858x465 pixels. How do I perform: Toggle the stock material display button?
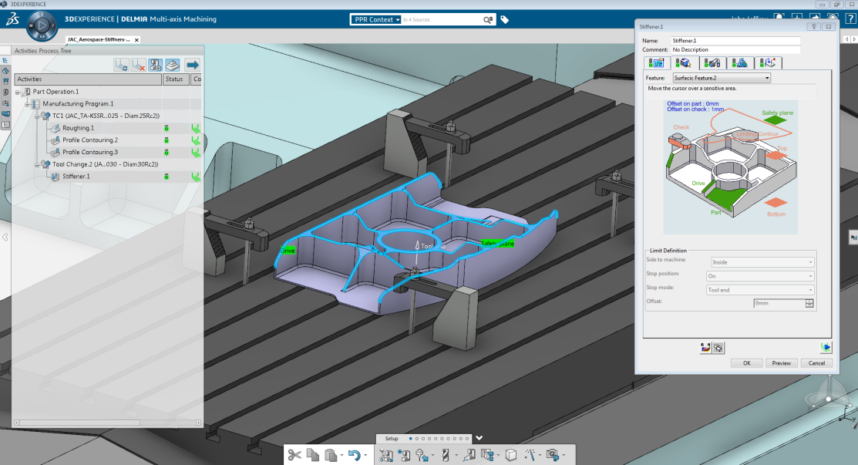pos(173,66)
